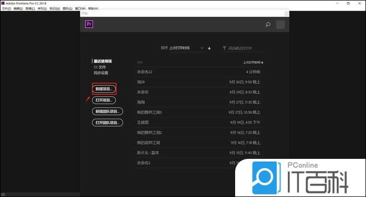Open the user account avatar

tap(280, 25)
